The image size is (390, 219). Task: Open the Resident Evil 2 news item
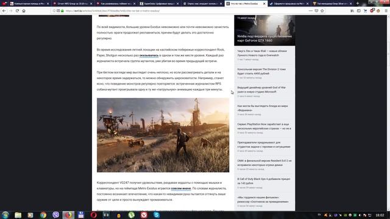tap(264, 165)
